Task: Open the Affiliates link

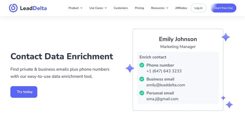Action: (x=181, y=8)
